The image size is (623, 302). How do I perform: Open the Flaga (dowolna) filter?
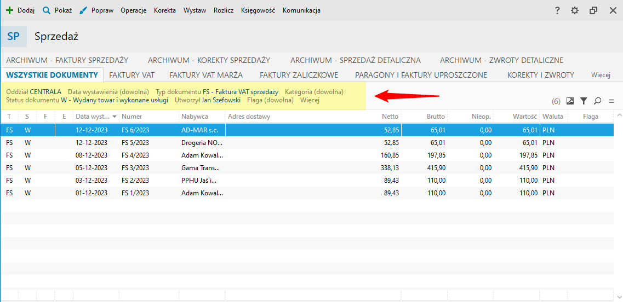270,100
